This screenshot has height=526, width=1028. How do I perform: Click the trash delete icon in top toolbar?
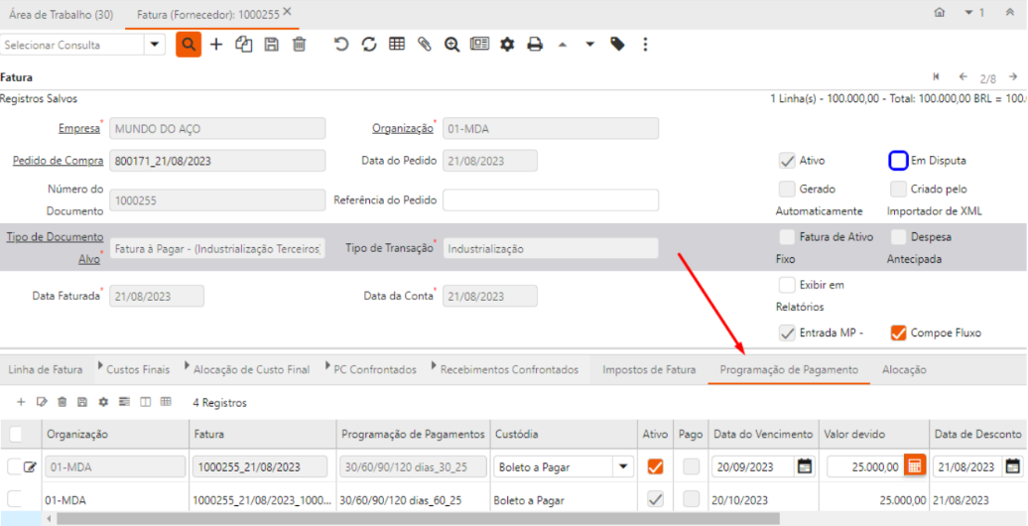300,45
